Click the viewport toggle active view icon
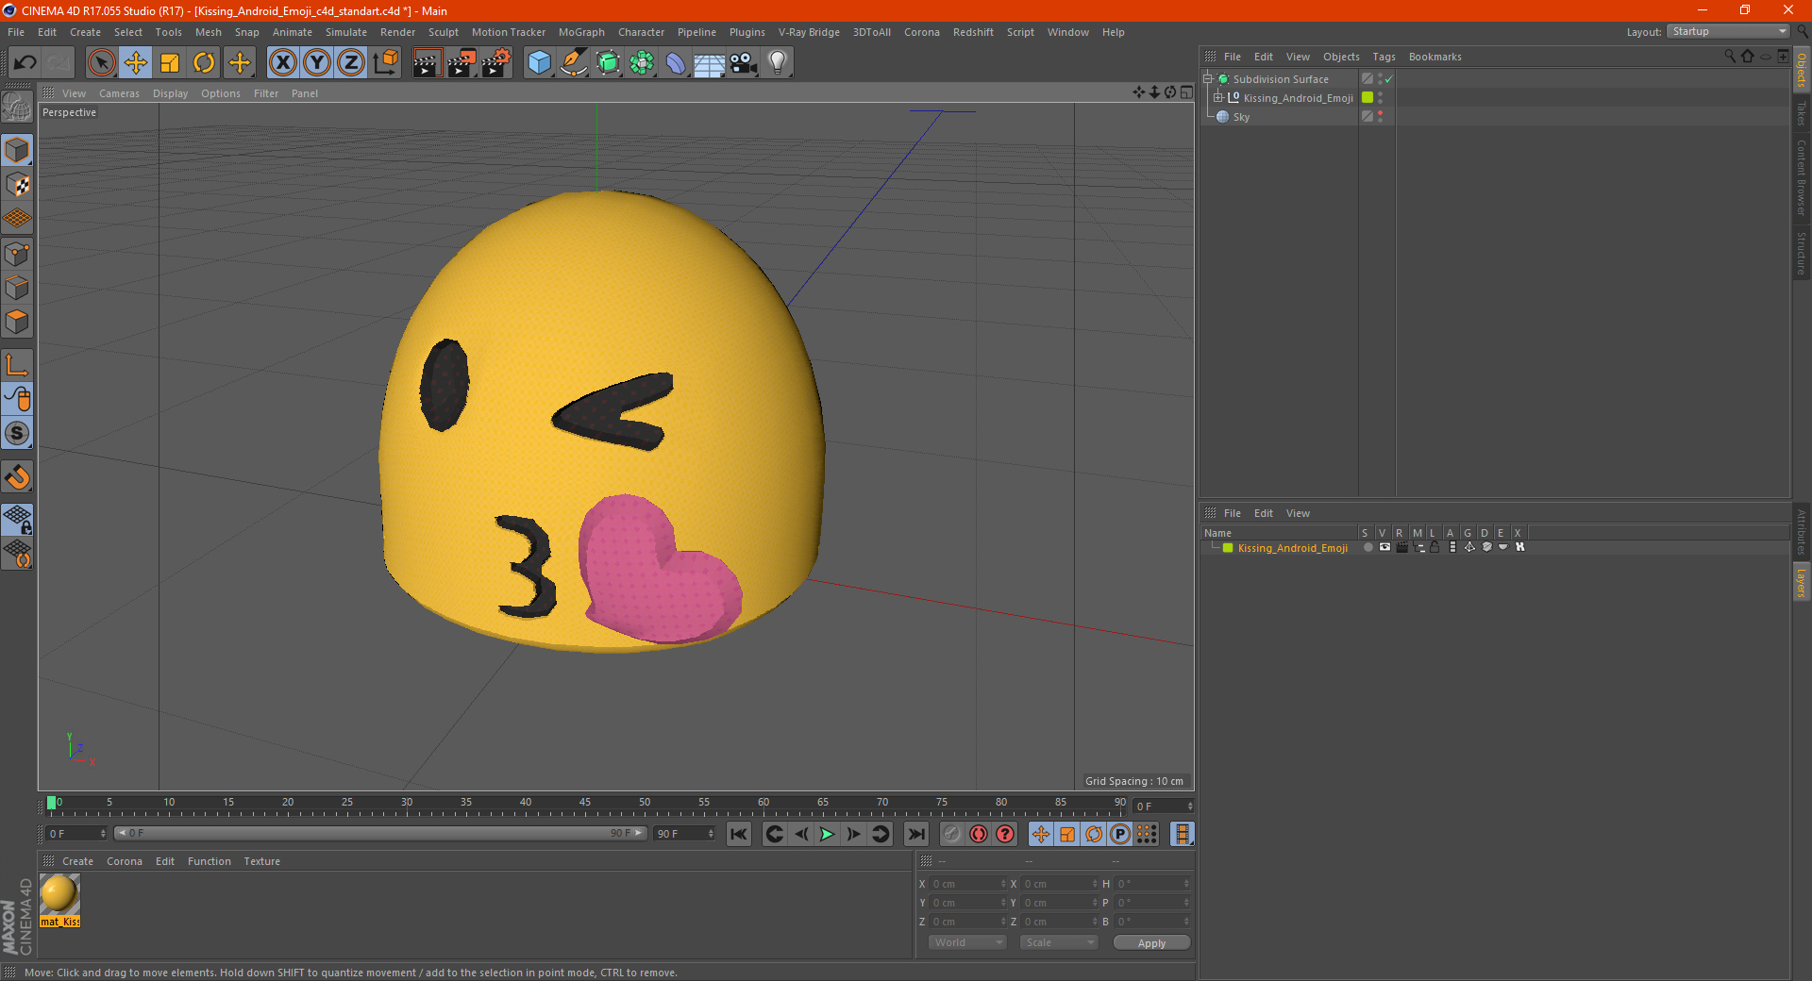Image resolution: width=1812 pixels, height=981 pixels. coord(1186,92)
